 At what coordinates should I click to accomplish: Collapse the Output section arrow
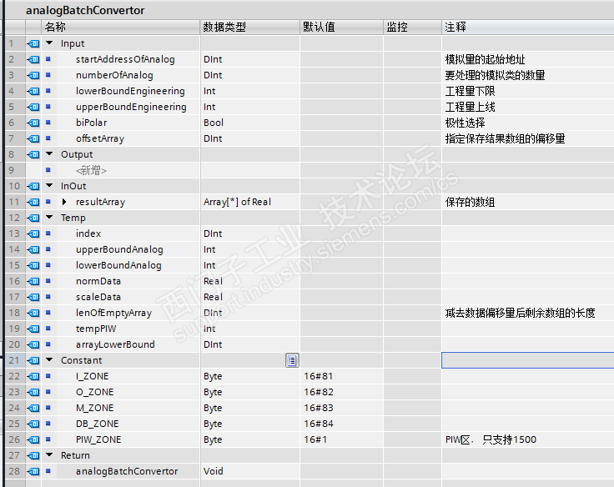point(49,153)
